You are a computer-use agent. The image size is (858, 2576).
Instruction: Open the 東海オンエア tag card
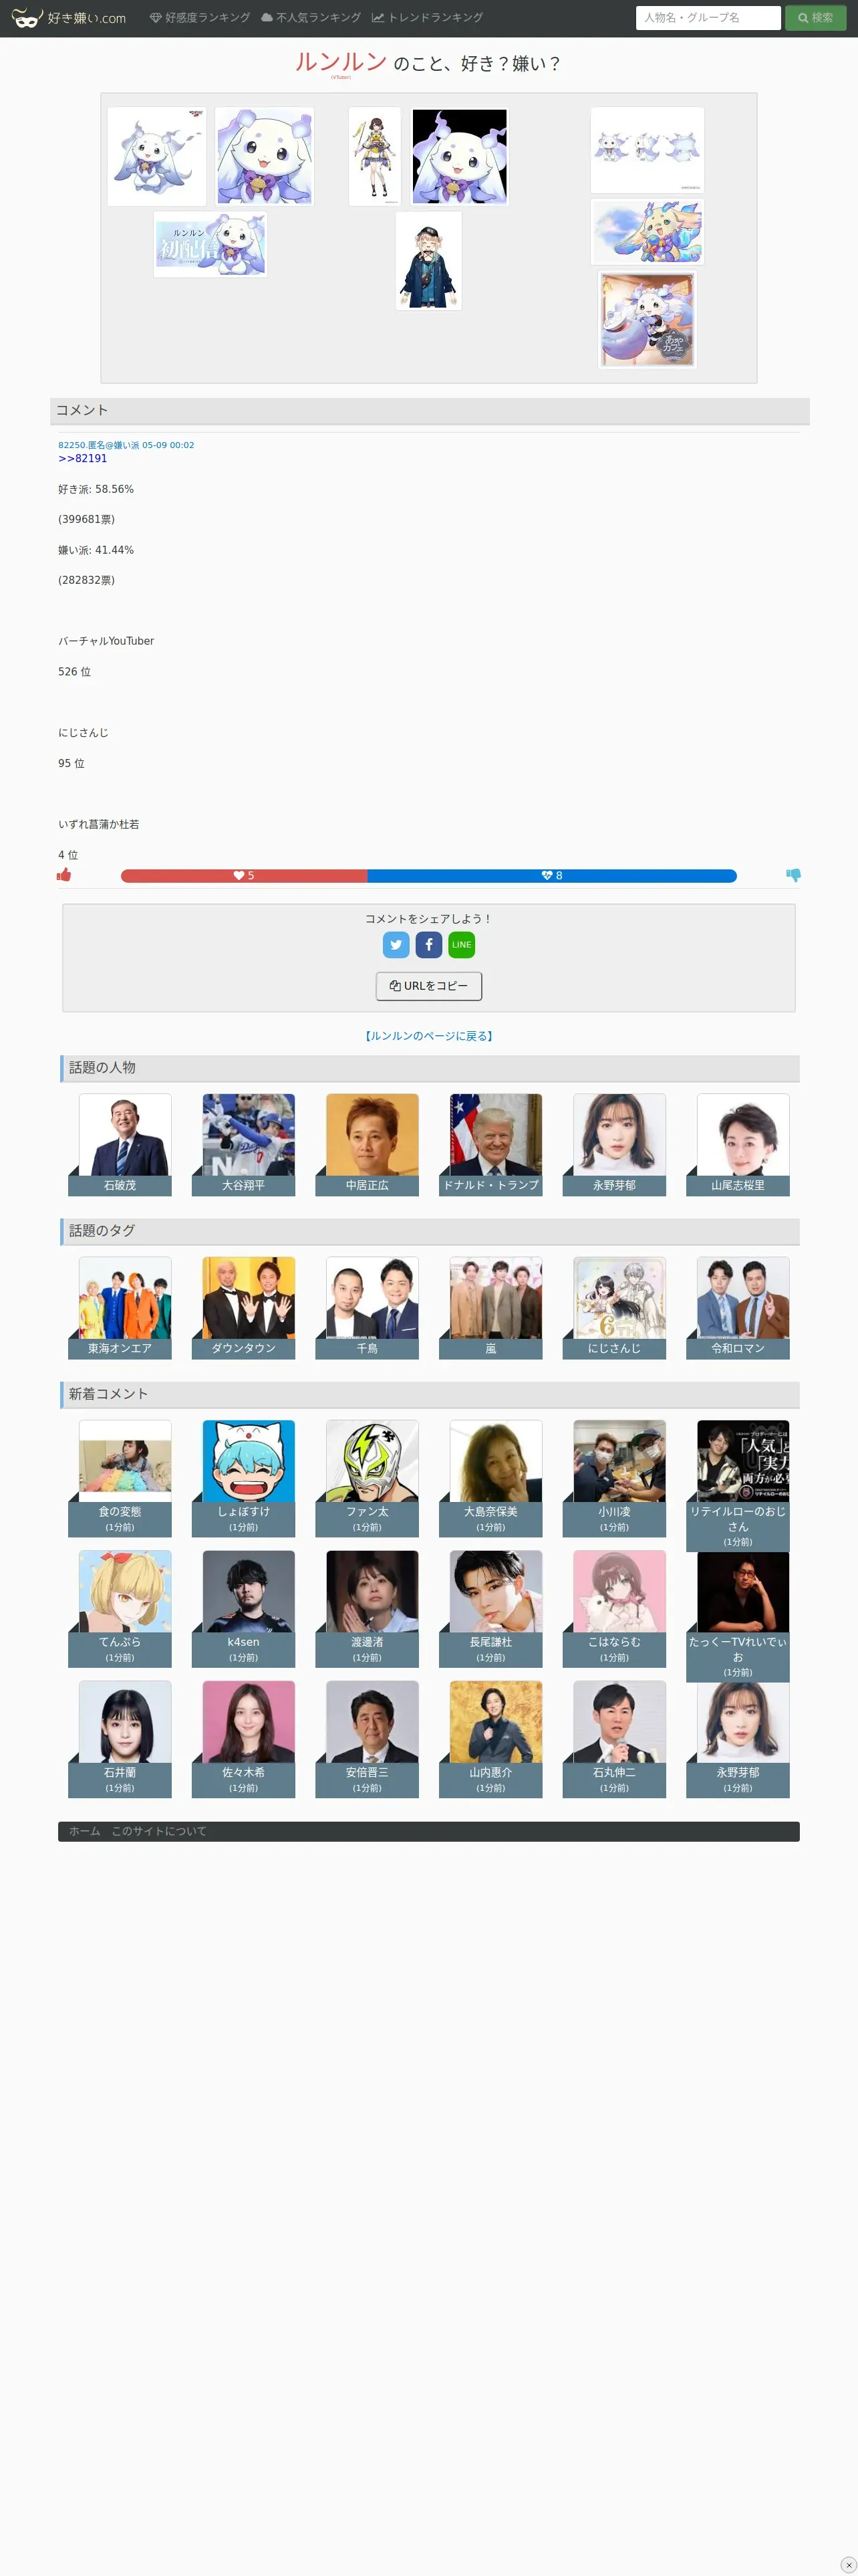[120, 1307]
